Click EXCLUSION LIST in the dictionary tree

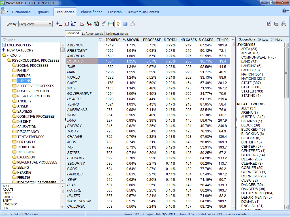coord(20,45)
